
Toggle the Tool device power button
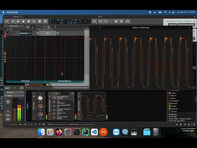pos(34,93)
